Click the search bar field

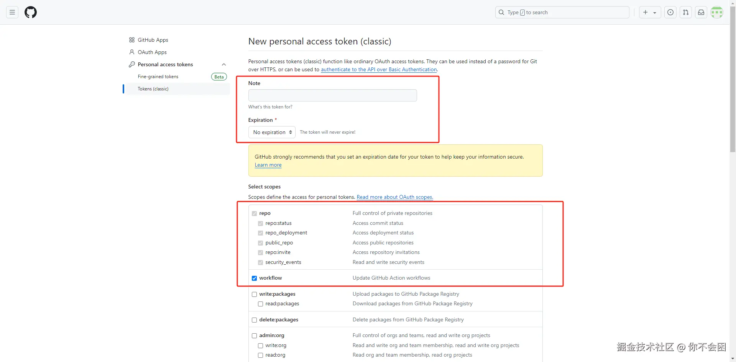[562, 12]
